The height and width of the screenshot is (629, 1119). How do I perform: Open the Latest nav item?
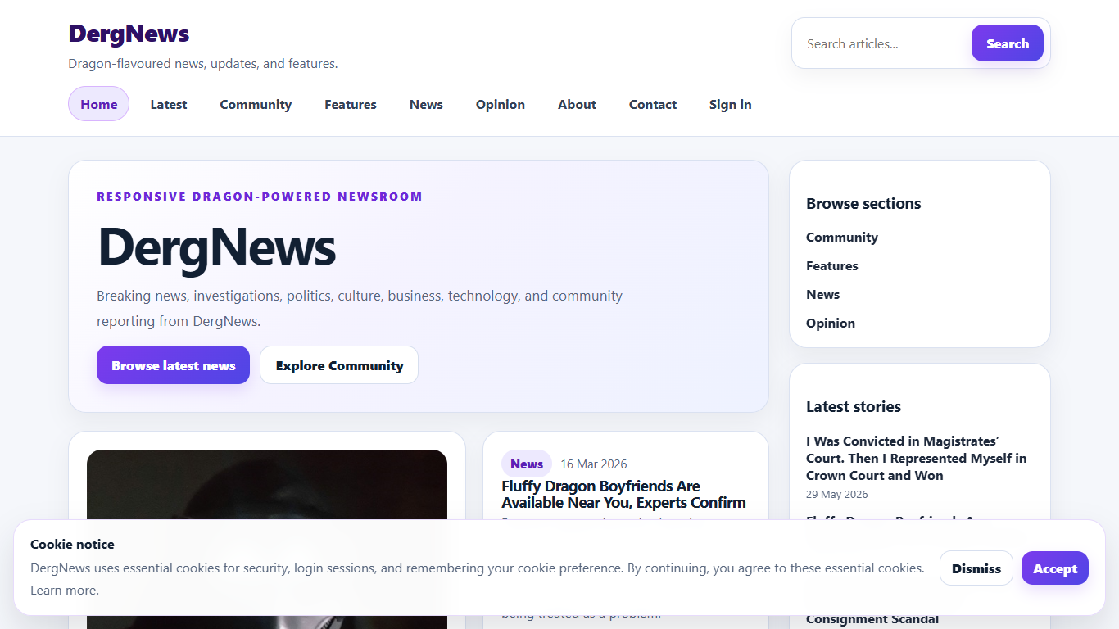(x=169, y=104)
